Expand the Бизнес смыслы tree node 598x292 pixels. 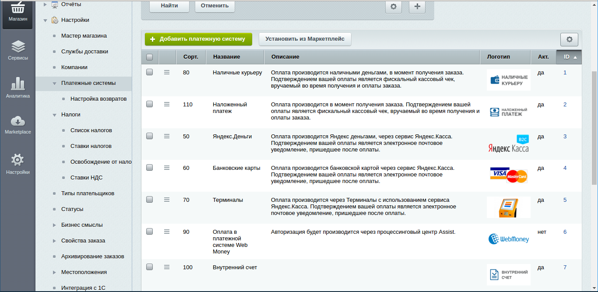coord(54,225)
